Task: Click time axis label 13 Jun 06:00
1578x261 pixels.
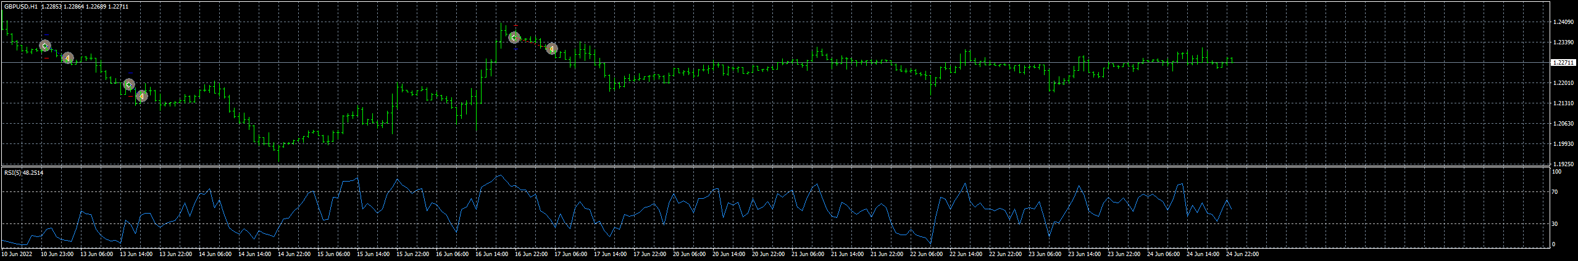Action: click(97, 254)
